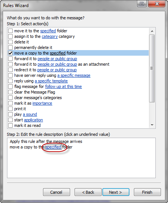This screenshot has height=203, width=168.
Task: Open the 'a specific message' link
Action: pos(74,75)
